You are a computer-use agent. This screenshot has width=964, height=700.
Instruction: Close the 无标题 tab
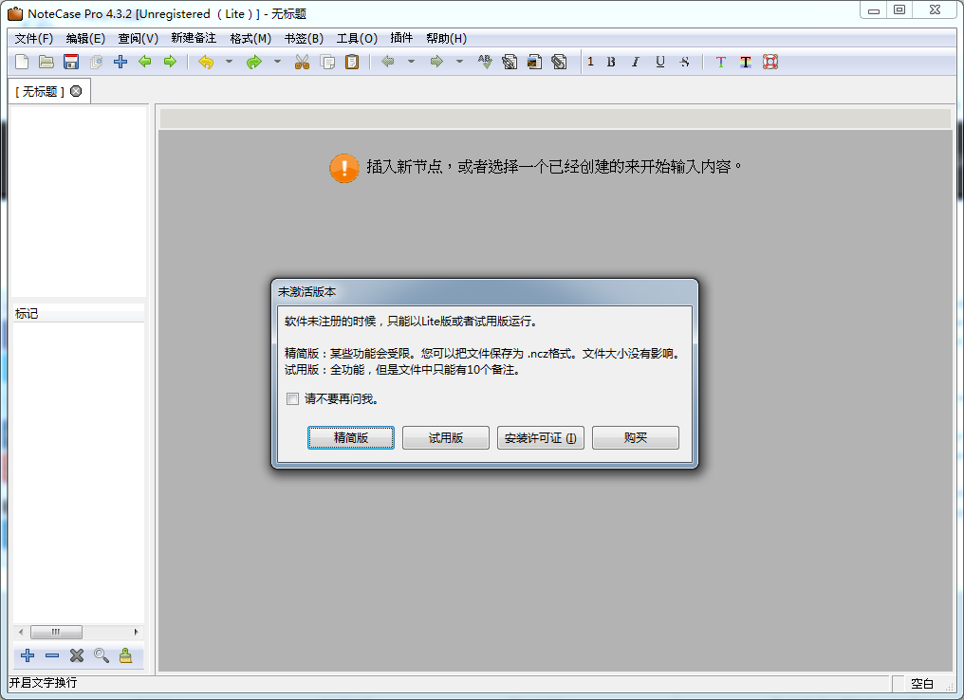(x=76, y=91)
